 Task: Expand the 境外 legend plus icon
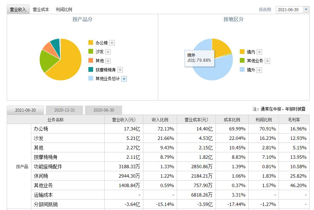coord(259,70)
